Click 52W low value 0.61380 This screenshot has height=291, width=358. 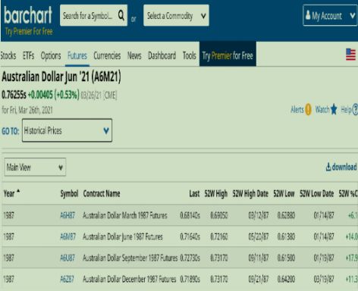286,236
